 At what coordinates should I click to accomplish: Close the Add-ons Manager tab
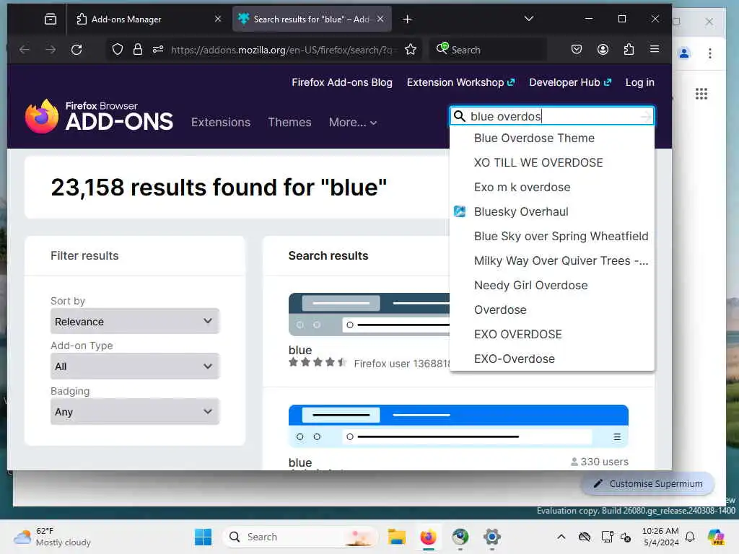218,19
